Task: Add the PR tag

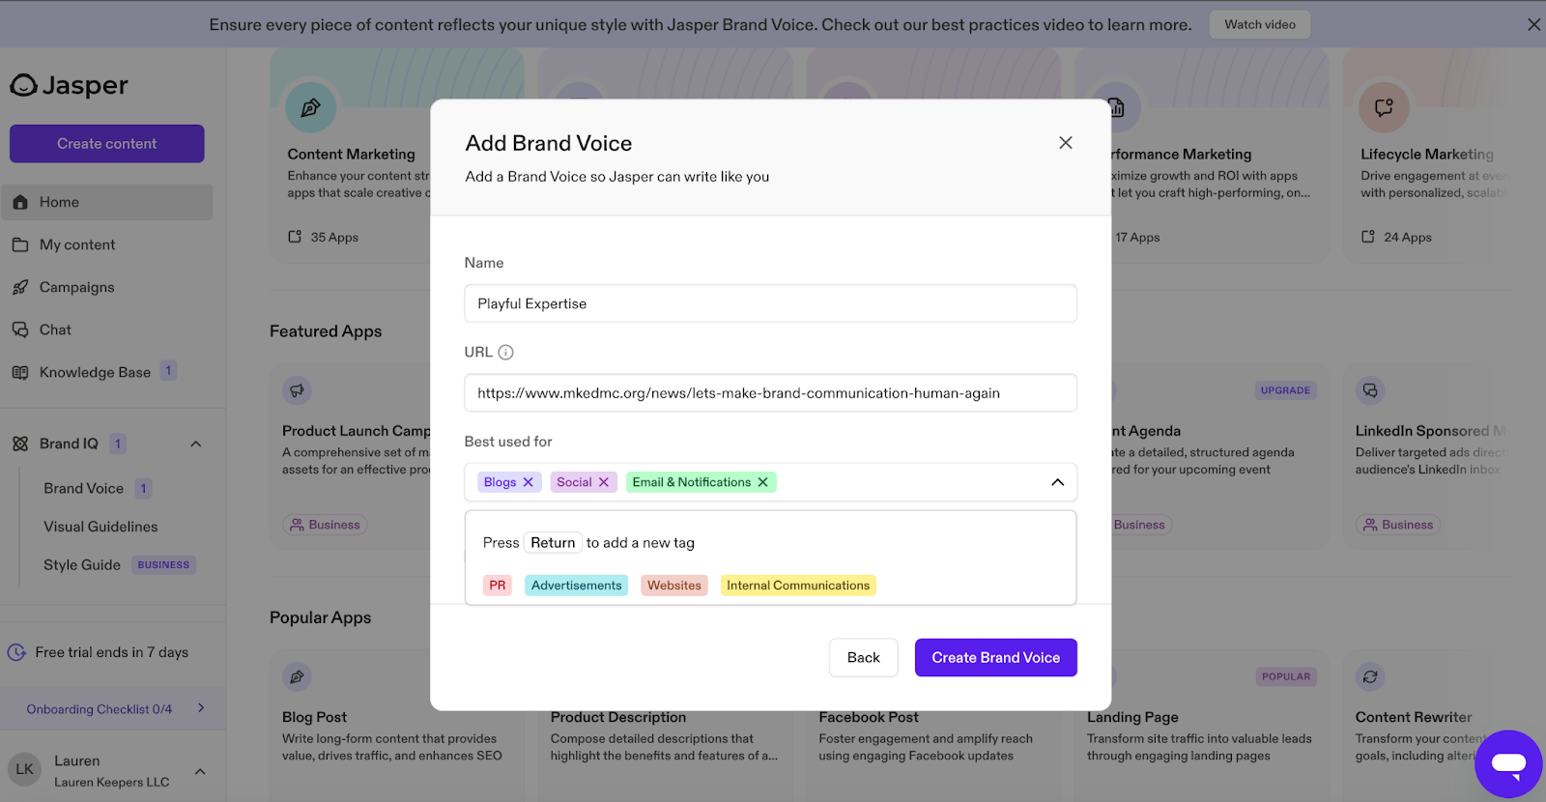Action: click(x=498, y=586)
